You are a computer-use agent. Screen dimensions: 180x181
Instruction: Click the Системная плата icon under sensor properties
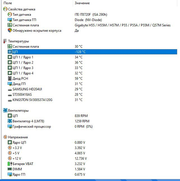coord(10,25)
